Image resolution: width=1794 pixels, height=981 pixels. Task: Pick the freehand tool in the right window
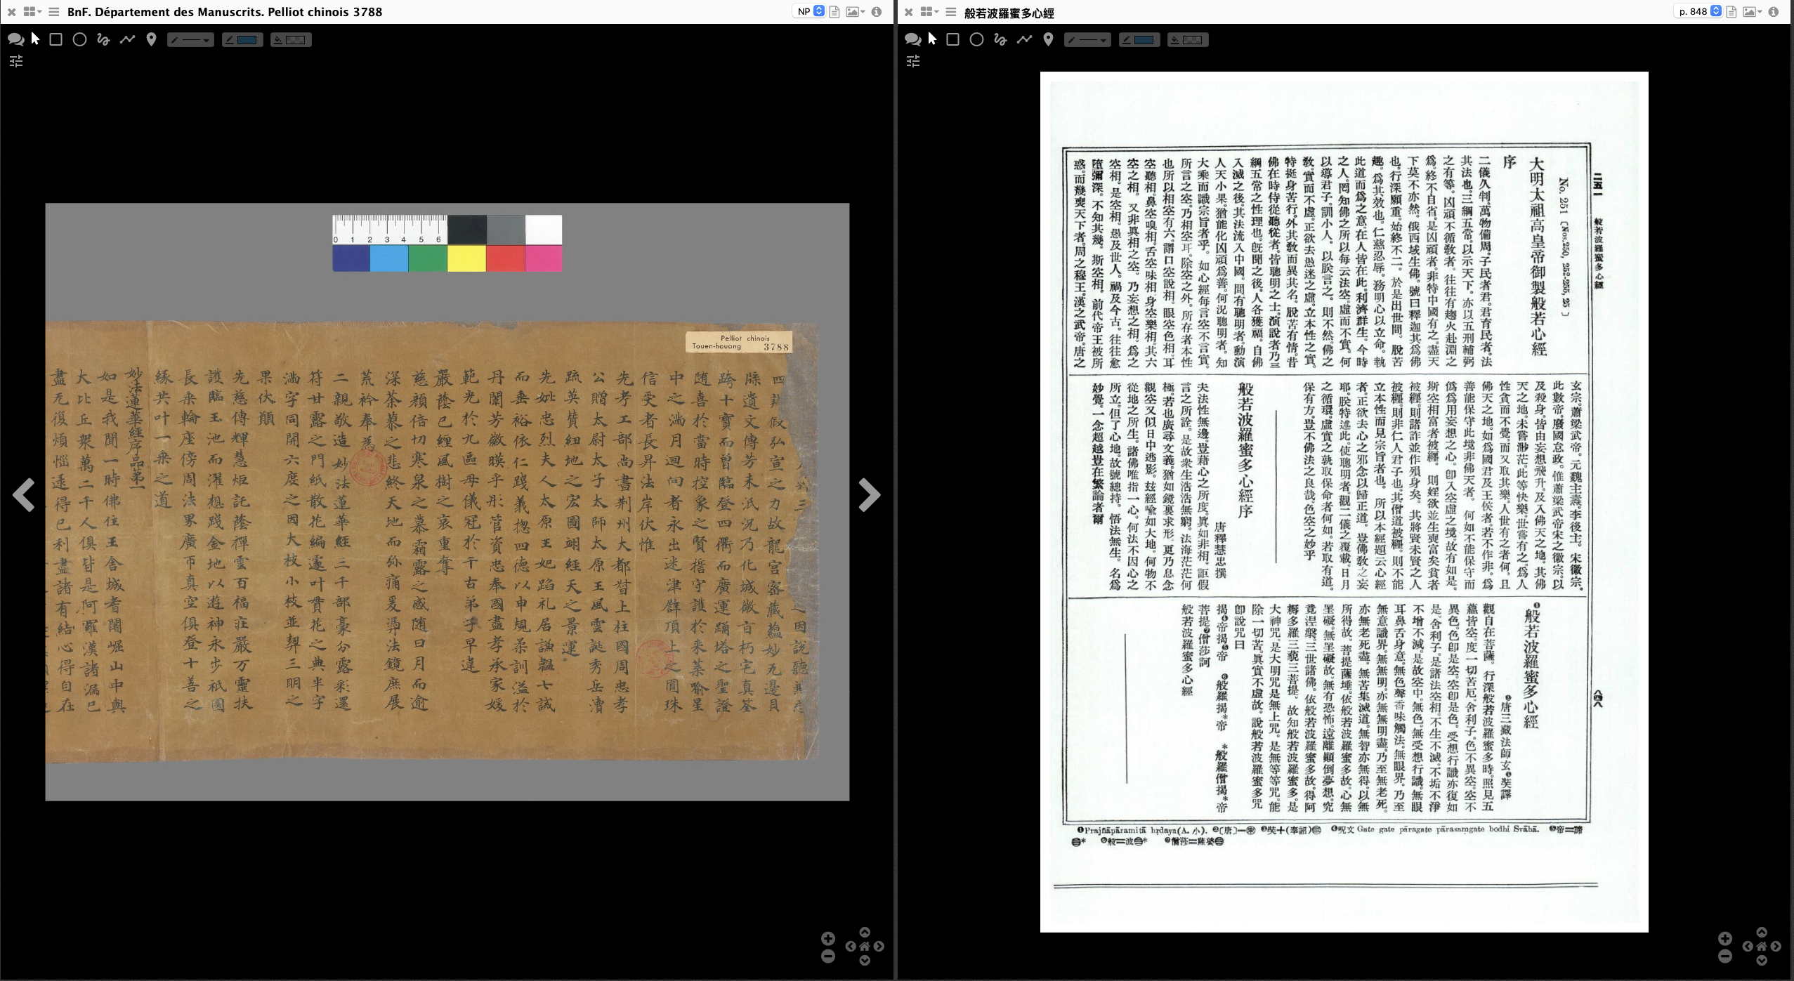point(1000,39)
